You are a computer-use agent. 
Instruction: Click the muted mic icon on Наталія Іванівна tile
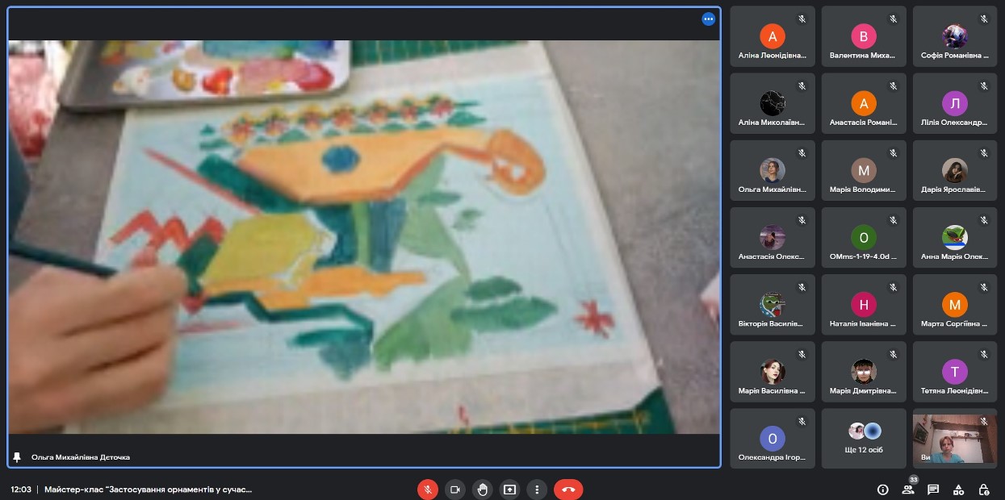click(894, 285)
